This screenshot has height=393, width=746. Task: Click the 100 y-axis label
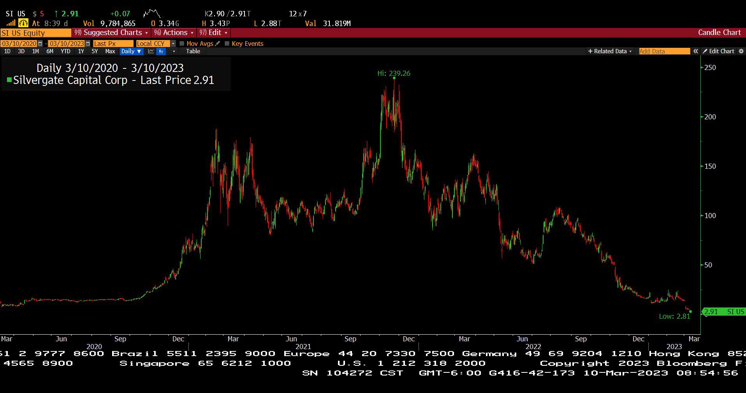point(710,216)
